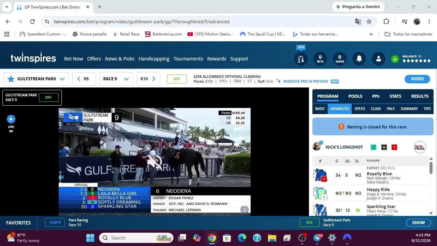
Task: Open Chrome tab search dropdown
Action: point(6,7)
